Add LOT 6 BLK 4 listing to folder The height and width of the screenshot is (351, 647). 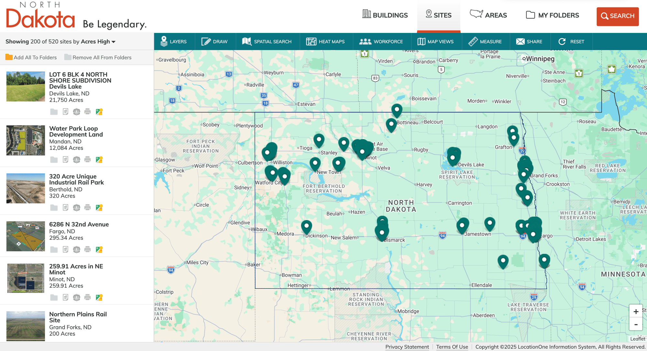(x=54, y=112)
